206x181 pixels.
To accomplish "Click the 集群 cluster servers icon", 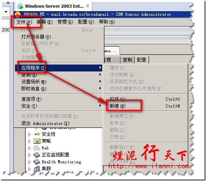I will 37,169.
